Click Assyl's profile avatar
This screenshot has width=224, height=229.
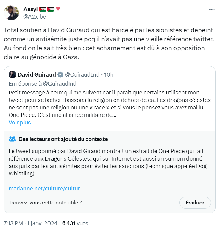coord(12,13)
